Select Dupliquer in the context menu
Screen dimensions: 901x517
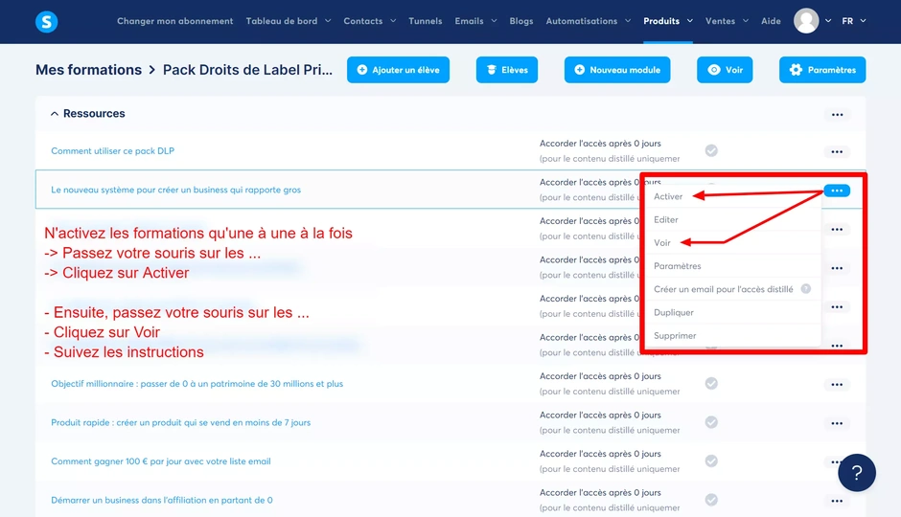point(674,313)
